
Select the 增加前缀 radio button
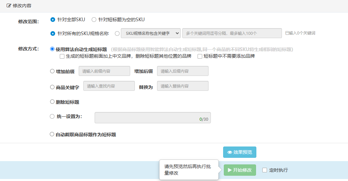tap(52, 71)
